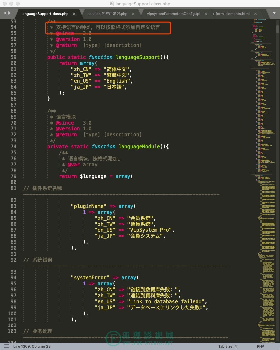This screenshot has width=280, height=350.
Task: Click the "简体中文" string value
Action: (x=117, y=70)
